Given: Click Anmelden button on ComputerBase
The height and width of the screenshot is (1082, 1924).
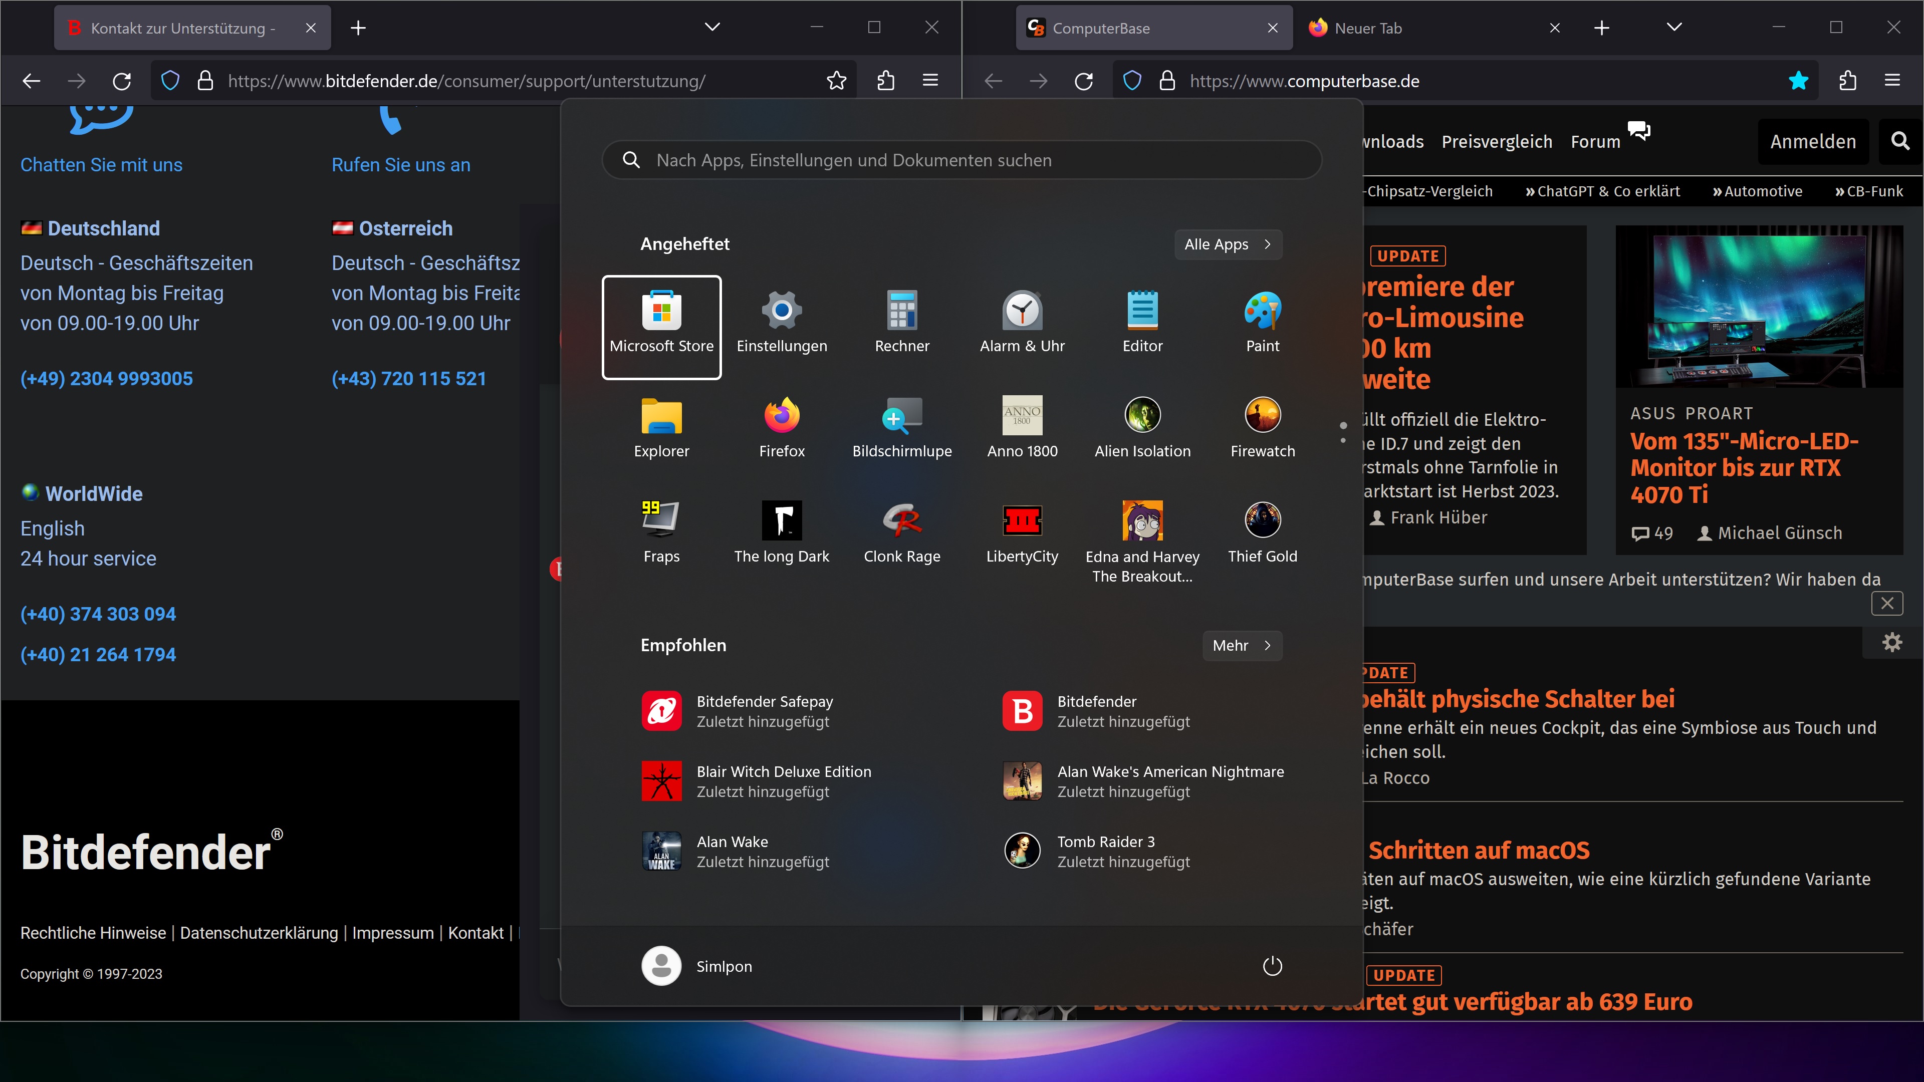Looking at the screenshot, I should (x=1812, y=142).
